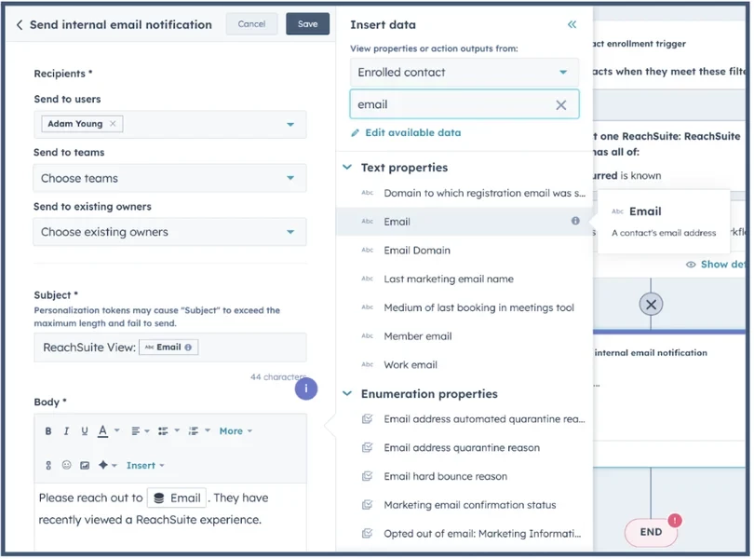Toggle bold formatting in the body editor

tap(48, 431)
